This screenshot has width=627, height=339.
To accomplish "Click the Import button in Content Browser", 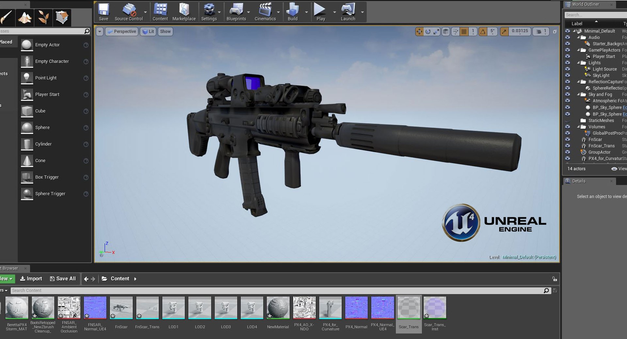I will pos(31,279).
